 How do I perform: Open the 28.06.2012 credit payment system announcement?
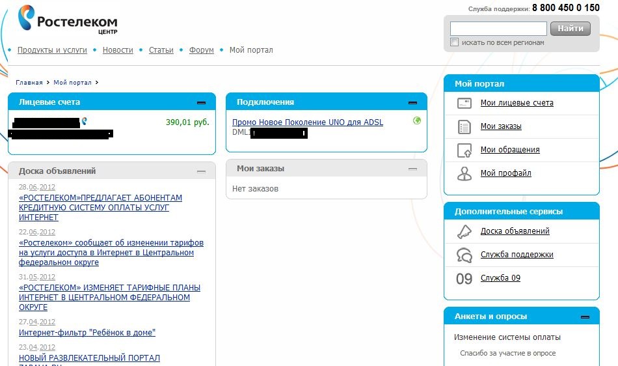pyautogui.click(x=100, y=208)
